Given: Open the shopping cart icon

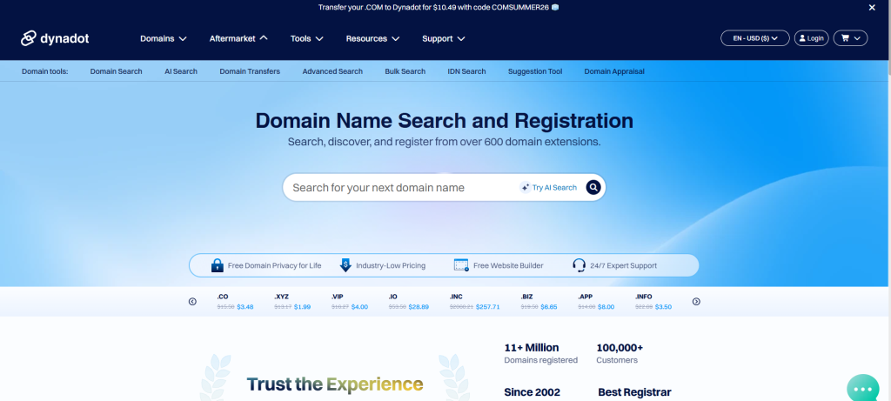Looking at the screenshot, I should (845, 38).
